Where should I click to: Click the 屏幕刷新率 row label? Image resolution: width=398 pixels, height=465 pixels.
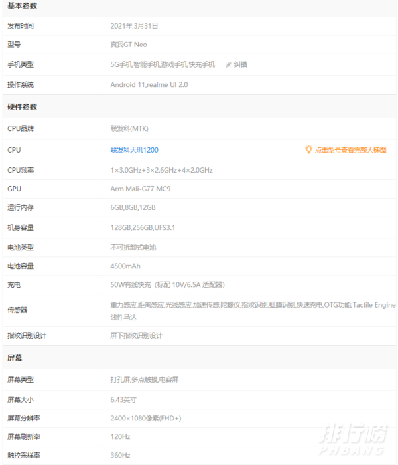click(x=24, y=437)
